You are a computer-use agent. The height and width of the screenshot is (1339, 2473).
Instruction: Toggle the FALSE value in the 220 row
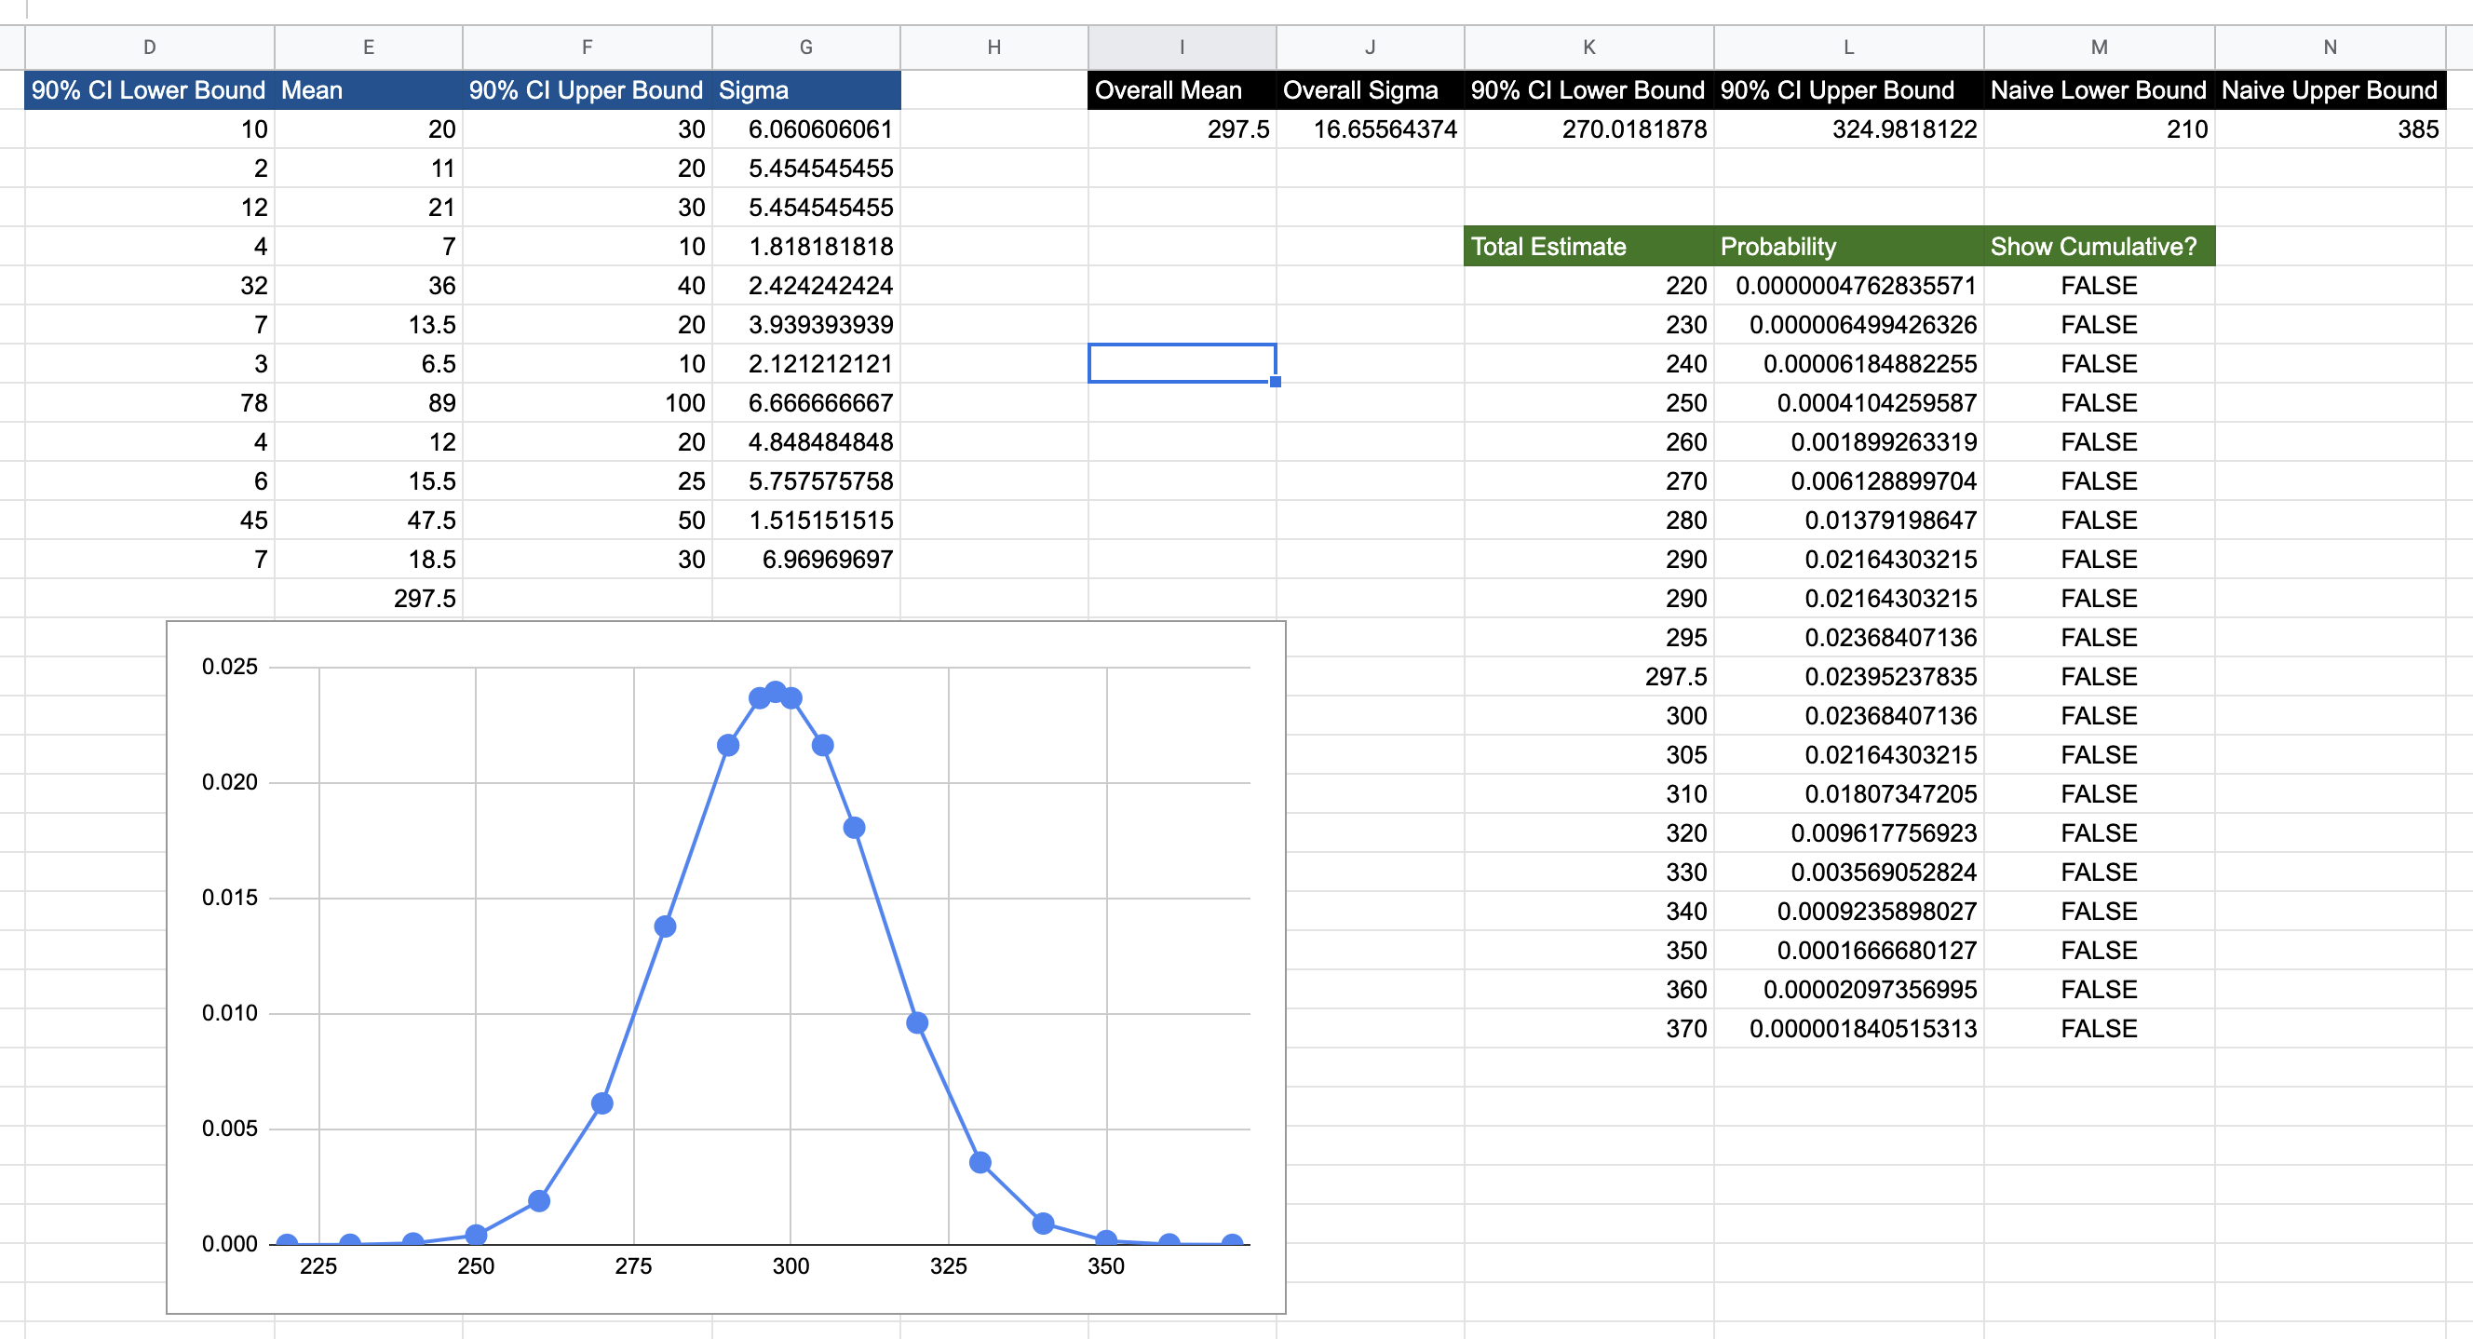(x=2100, y=286)
